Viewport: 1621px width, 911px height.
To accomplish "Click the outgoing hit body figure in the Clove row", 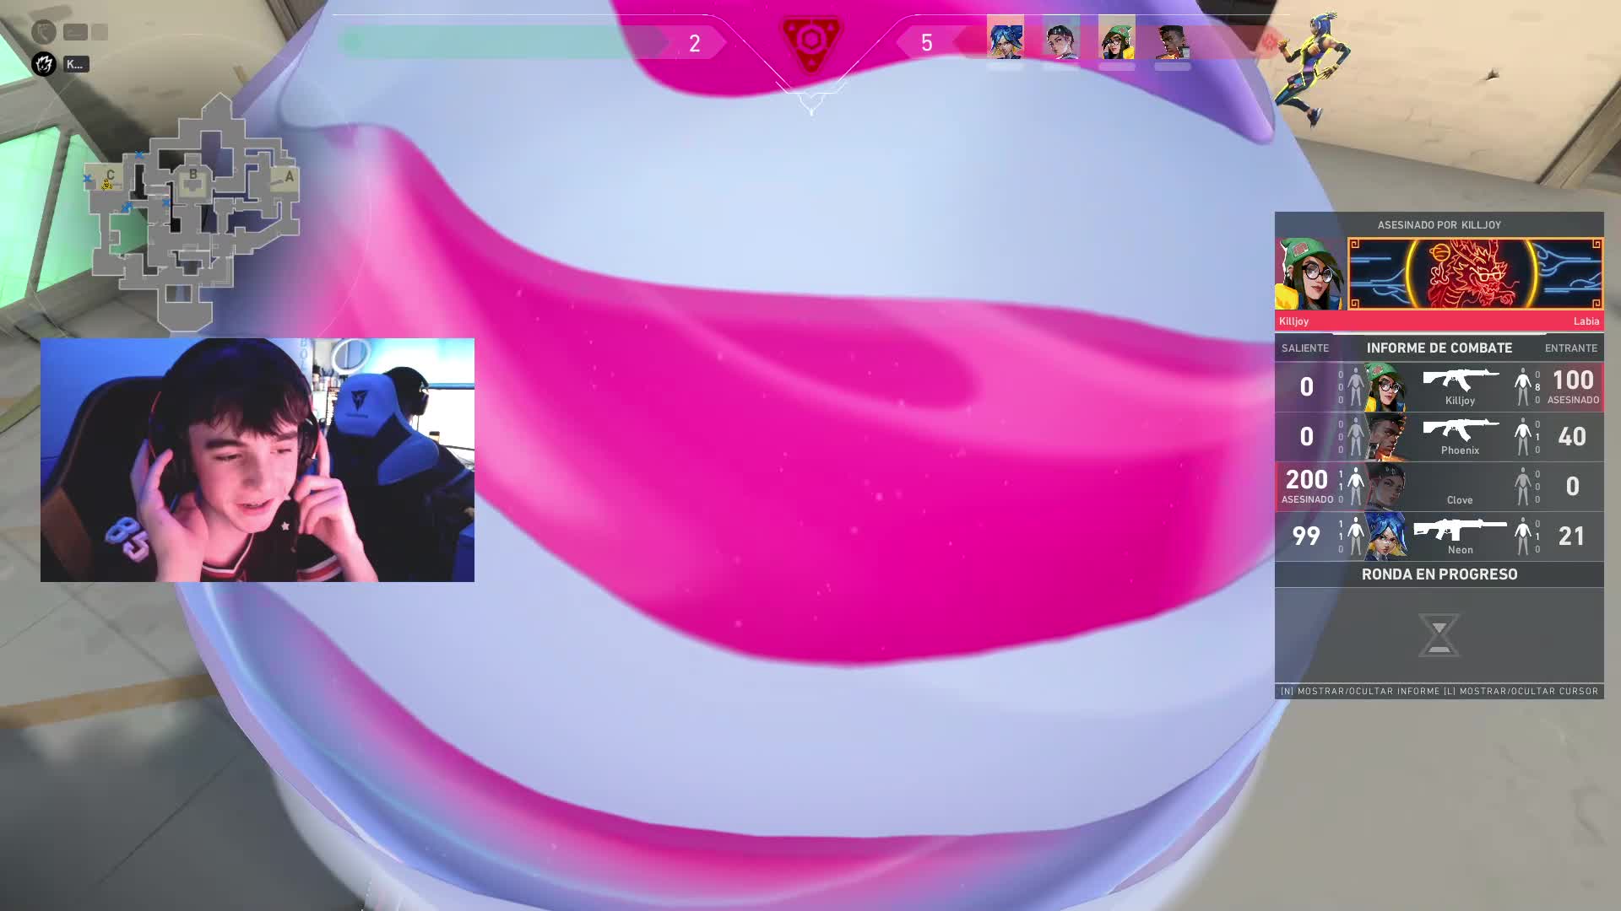I will (x=1355, y=487).
